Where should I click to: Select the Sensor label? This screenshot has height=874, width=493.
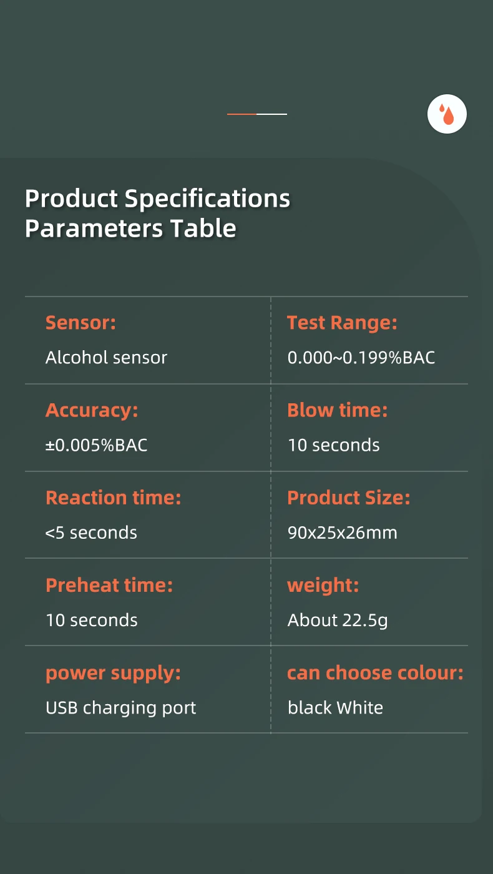point(81,323)
